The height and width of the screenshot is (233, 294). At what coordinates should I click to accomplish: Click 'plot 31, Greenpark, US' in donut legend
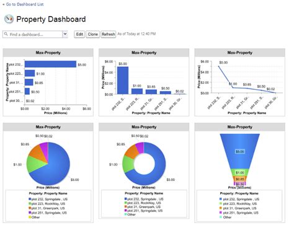point(144,207)
